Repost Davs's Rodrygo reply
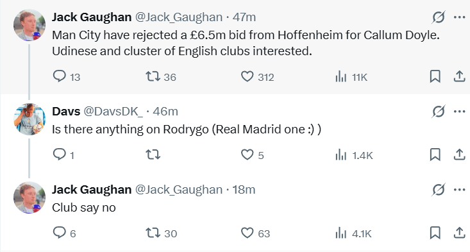 [153, 155]
